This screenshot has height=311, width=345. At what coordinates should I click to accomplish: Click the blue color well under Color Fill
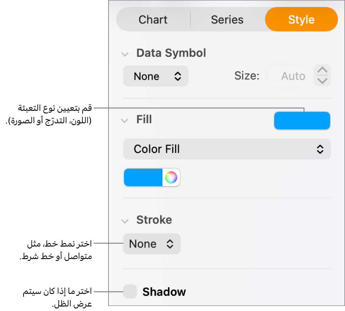143,178
